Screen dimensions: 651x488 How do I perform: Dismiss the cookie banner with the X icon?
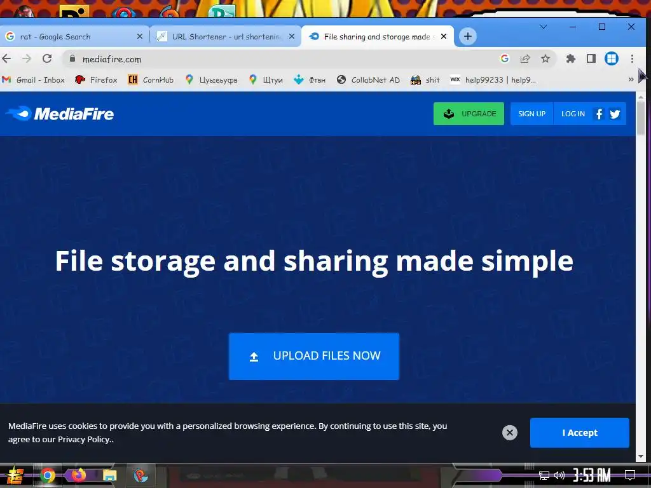click(x=510, y=433)
